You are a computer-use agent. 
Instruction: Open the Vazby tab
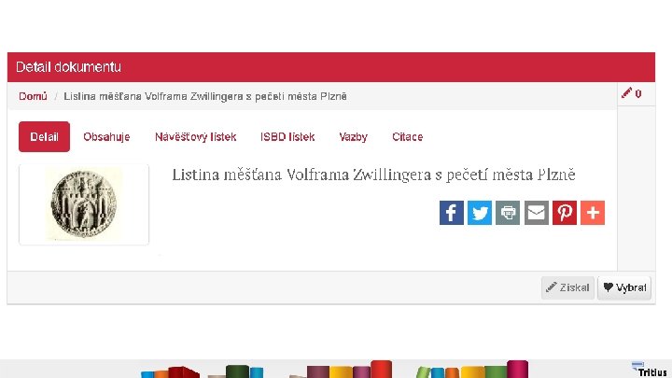tap(353, 136)
